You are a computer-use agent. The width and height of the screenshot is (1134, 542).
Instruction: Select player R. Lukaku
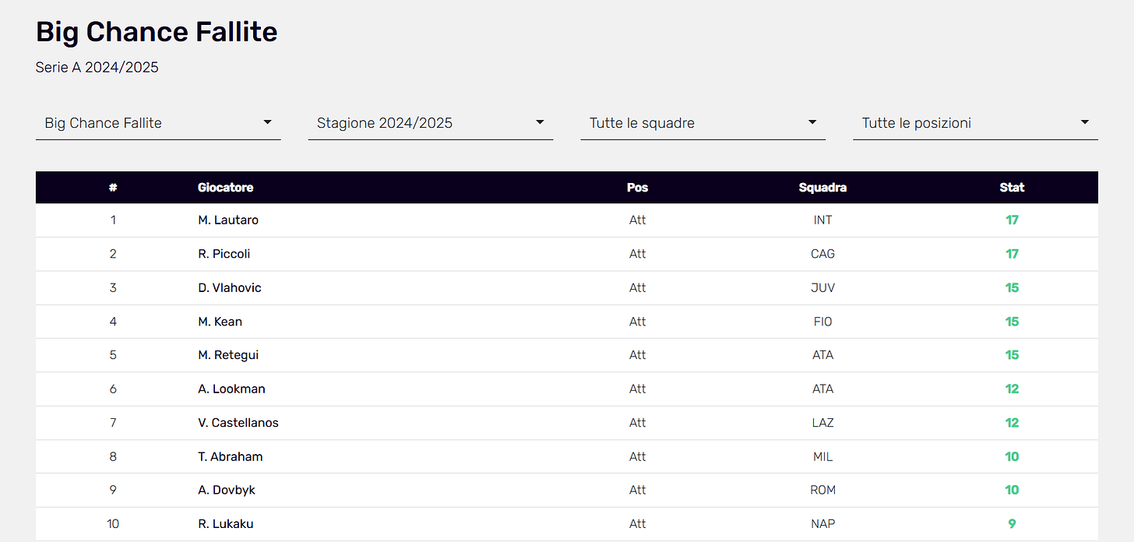[x=226, y=524]
